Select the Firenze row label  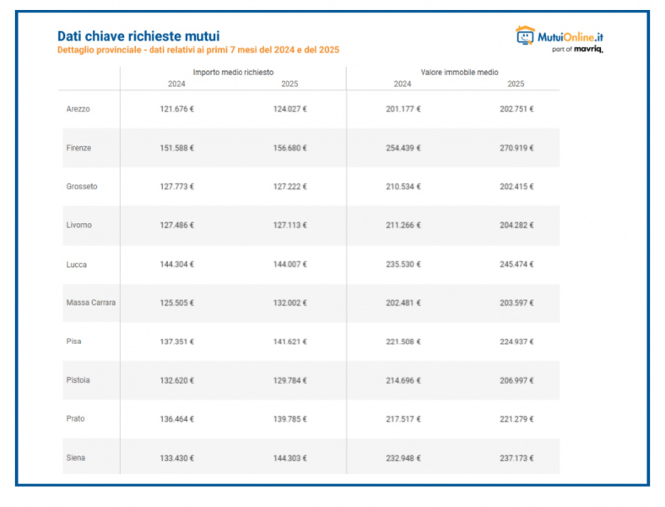click(78, 148)
